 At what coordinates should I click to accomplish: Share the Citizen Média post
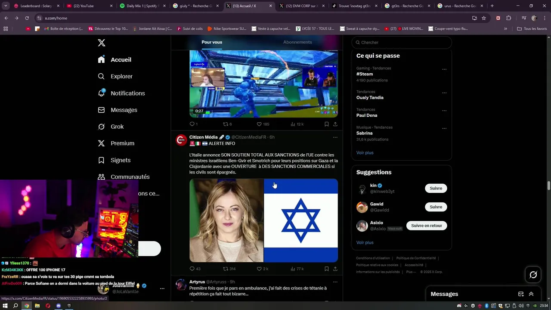[335, 269]
